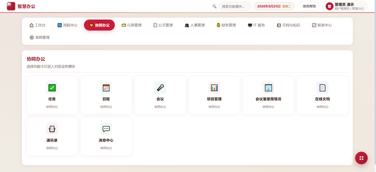Image resolution: width=376 pixels, height=172 pixels.
Task: Click the books icon of 文档与知识
Action: coord(279,25)
